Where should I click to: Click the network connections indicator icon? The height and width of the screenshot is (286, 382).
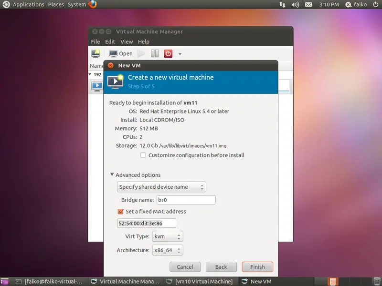(x=282, y=4)
